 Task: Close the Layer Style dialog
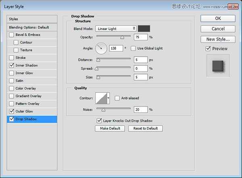(x=233, y=6)
